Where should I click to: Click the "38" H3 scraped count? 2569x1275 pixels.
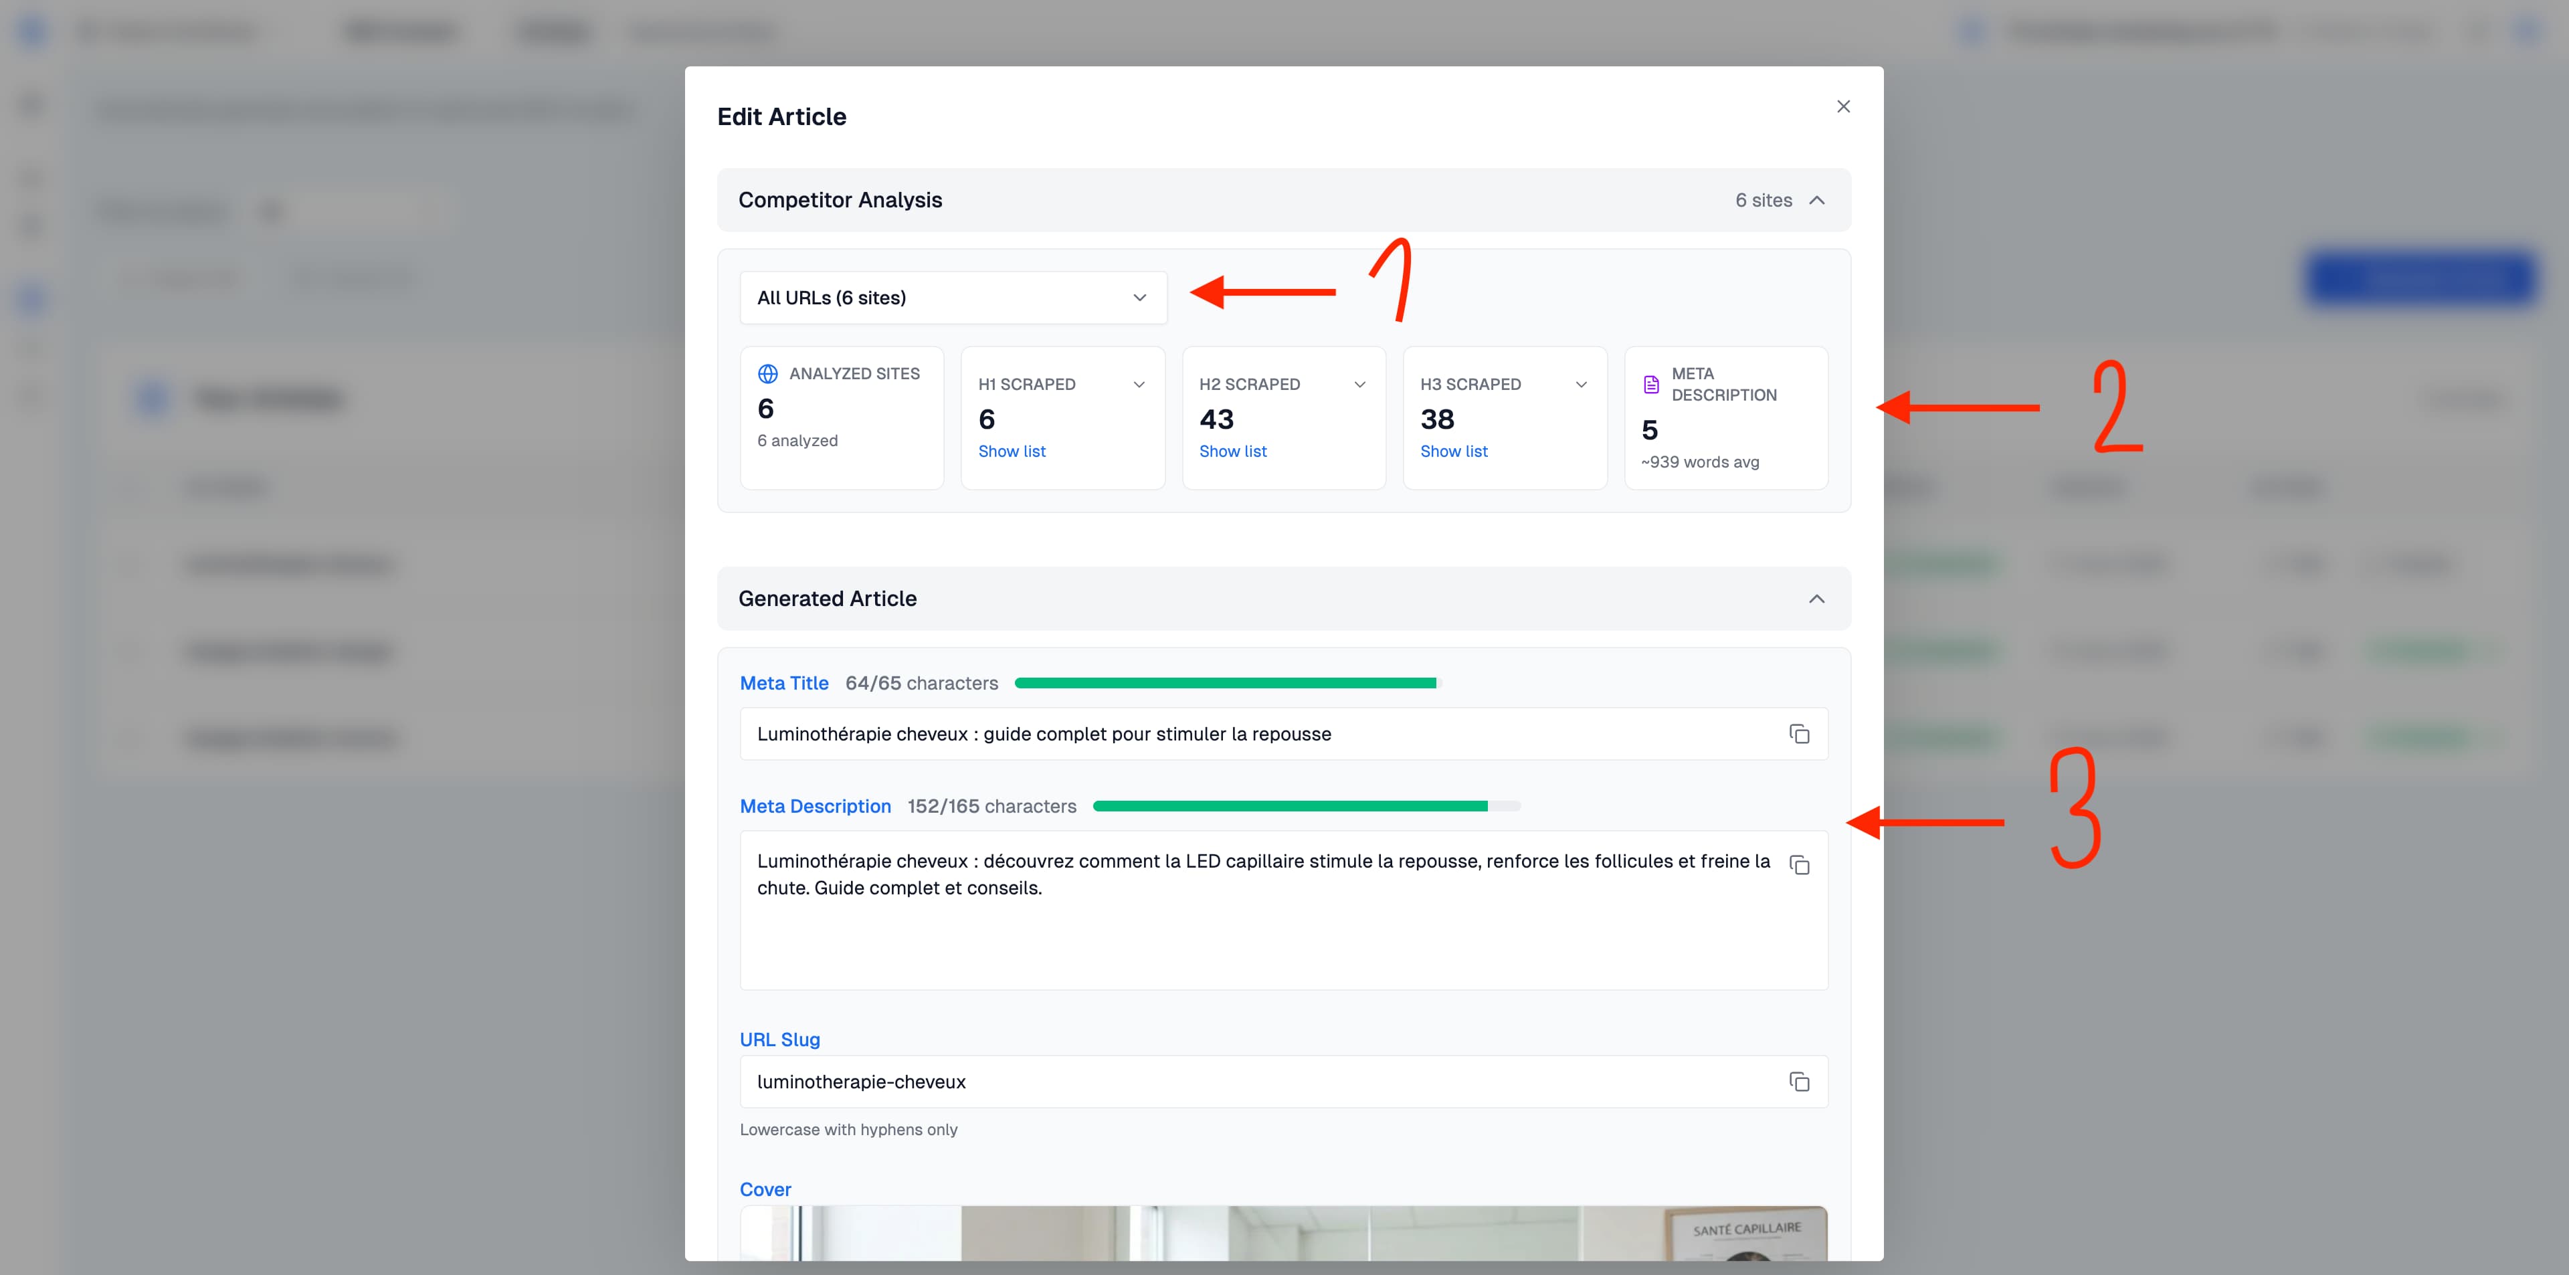[x=1437, y=419]
